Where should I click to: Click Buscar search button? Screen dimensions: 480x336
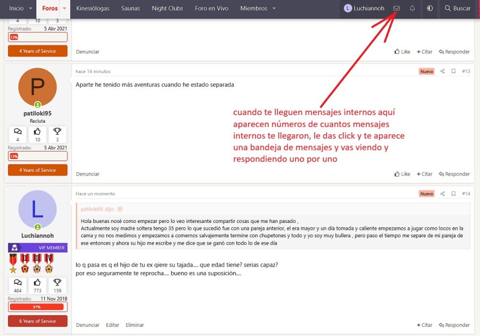[458, 9]
